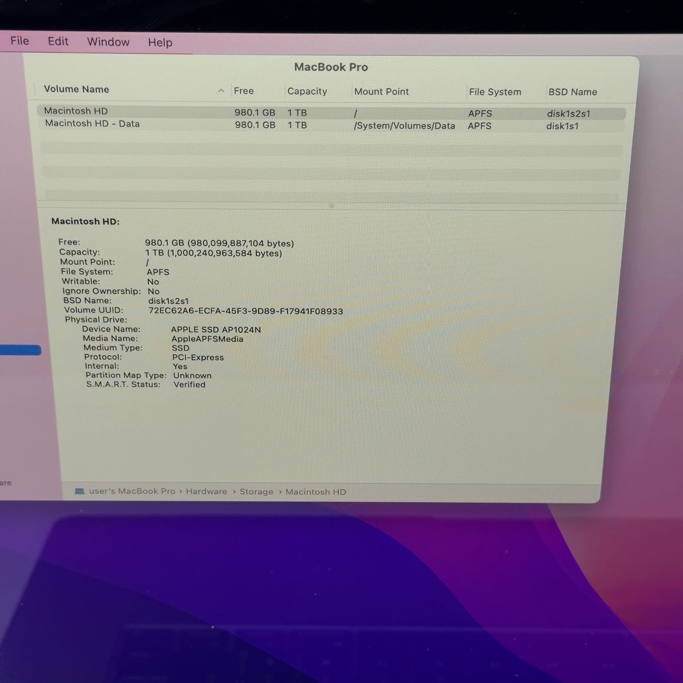Click user's MacBook Pro in path bar

[132, 491]
